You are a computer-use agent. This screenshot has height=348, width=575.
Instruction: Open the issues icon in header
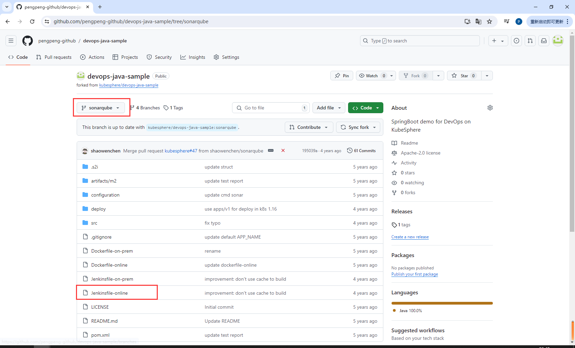(x=516, y=41)
